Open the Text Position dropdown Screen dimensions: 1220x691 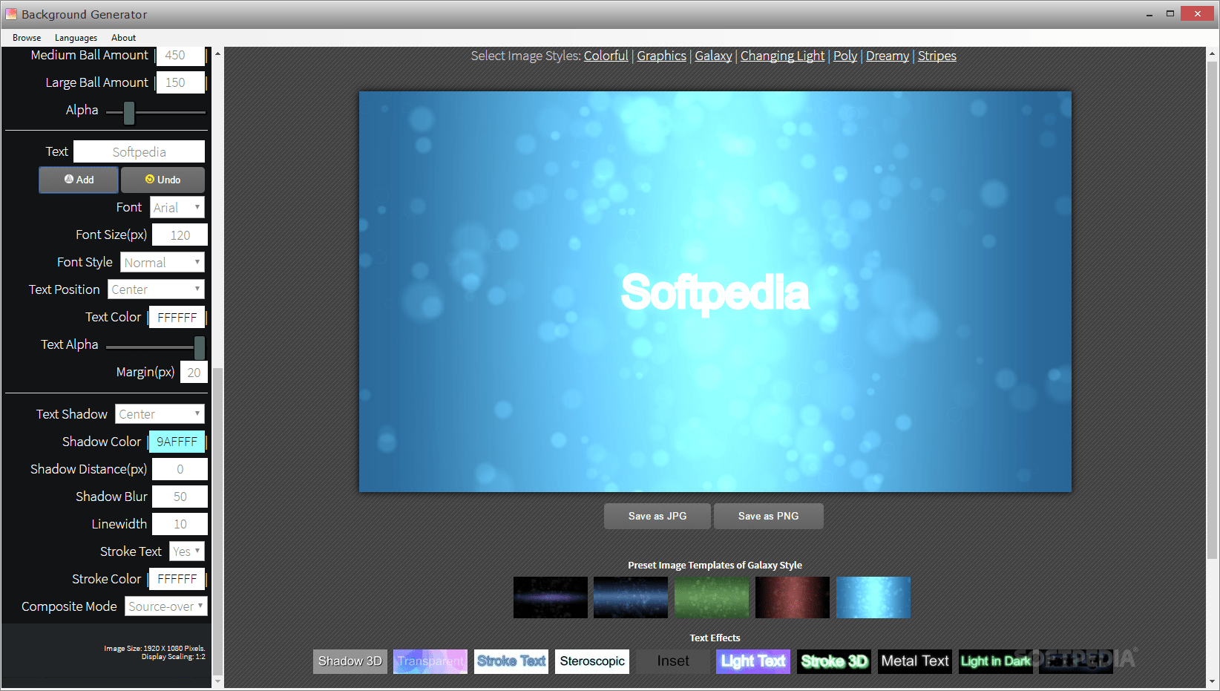(156, 289)
